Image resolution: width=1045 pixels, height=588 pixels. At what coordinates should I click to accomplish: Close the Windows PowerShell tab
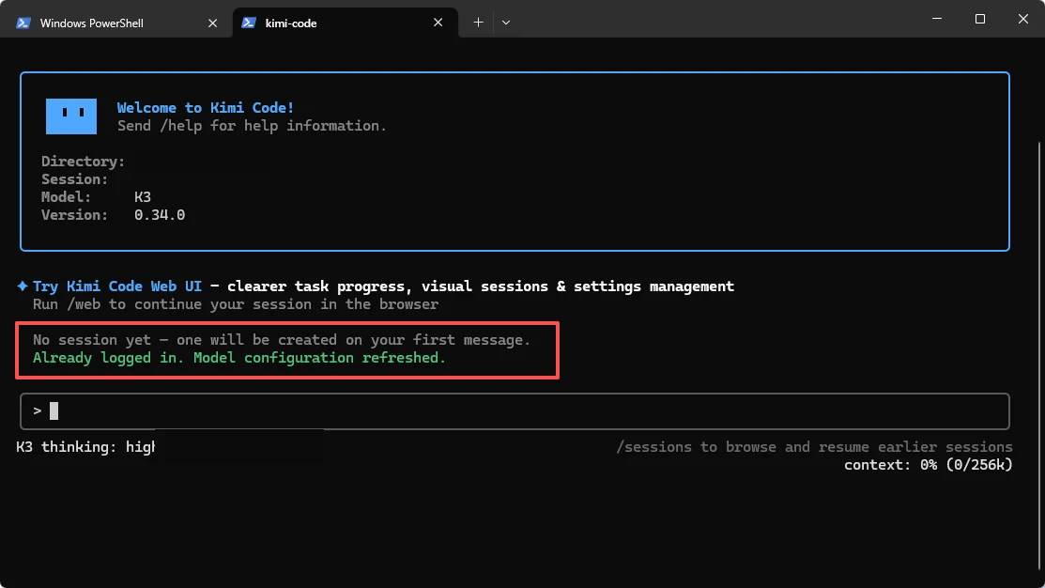[x=212, y=23]
